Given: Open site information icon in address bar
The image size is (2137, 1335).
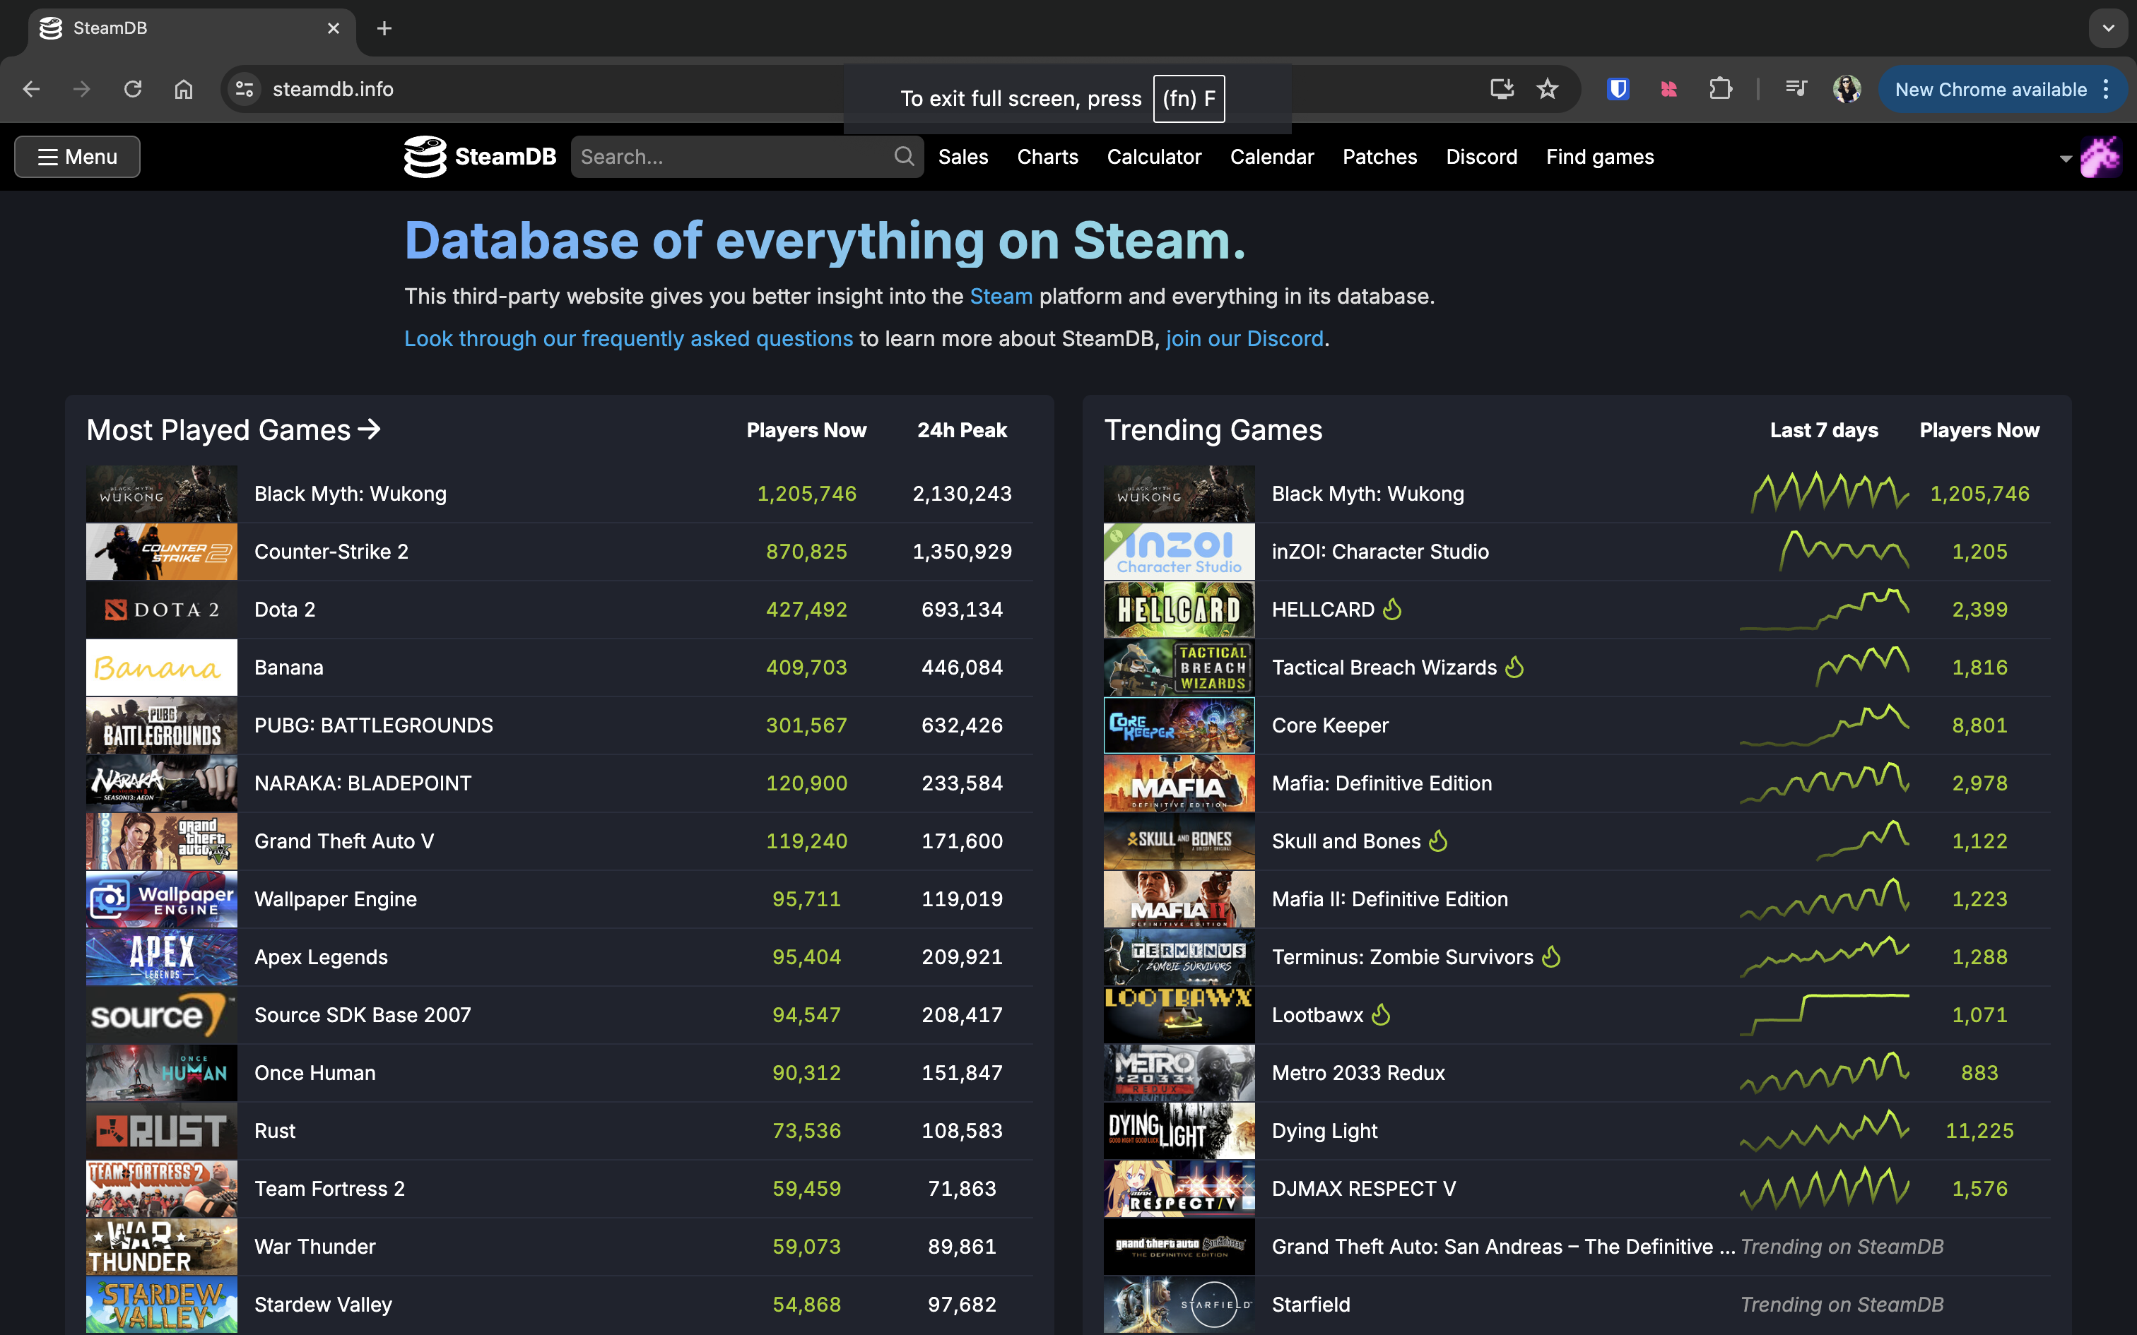Looking at the screenshot, I should click(245, 89).
